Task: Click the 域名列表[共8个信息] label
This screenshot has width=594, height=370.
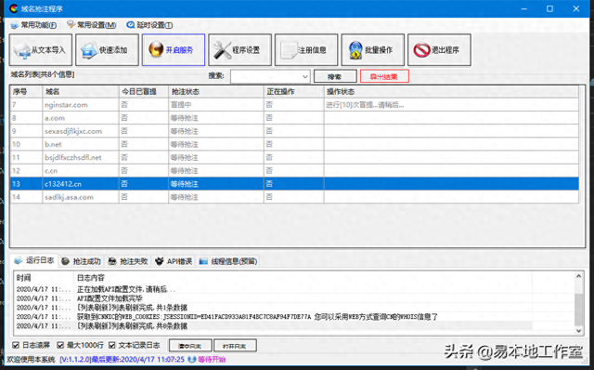Action: pos(43,74)
